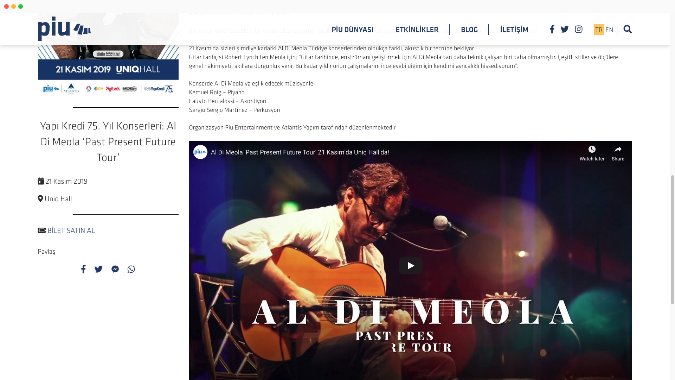Click Share on the YouTube video
Viewport: 675px width, 380px height.
click(x=618, y=153)
